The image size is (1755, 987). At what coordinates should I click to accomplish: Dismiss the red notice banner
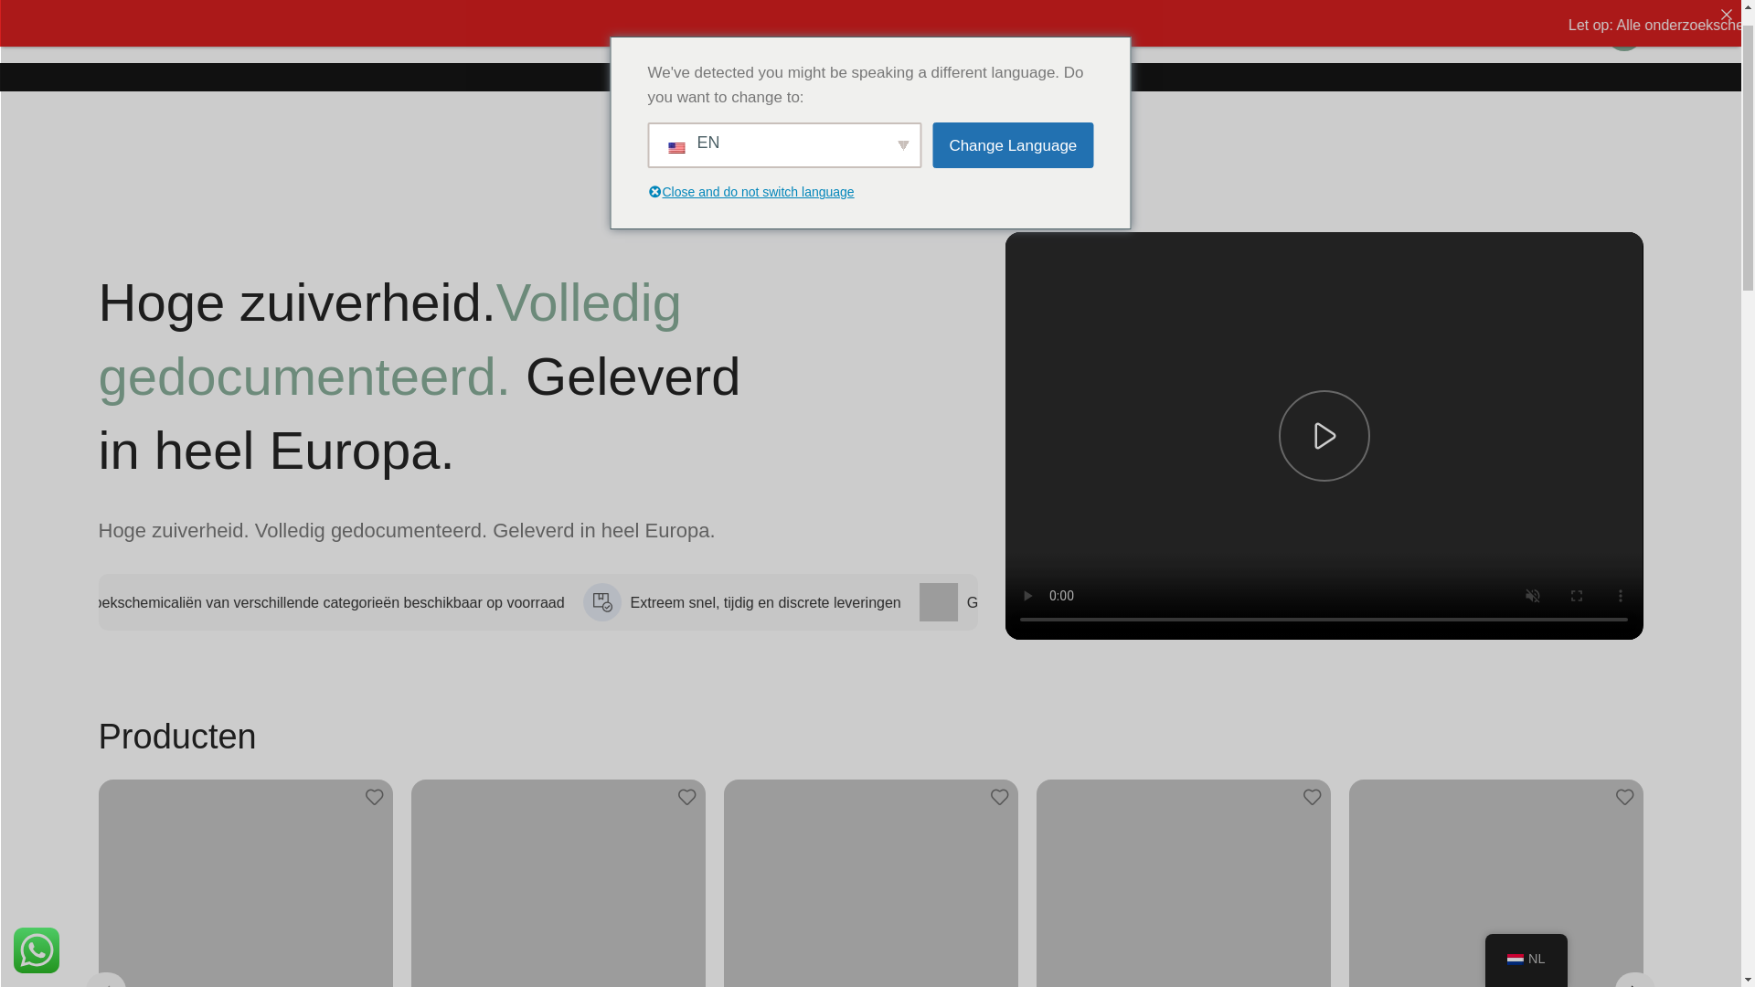[x=1726, y=15]
